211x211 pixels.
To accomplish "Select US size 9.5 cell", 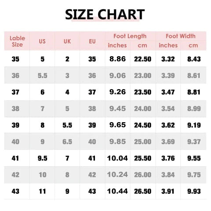I will coord(43,158).
